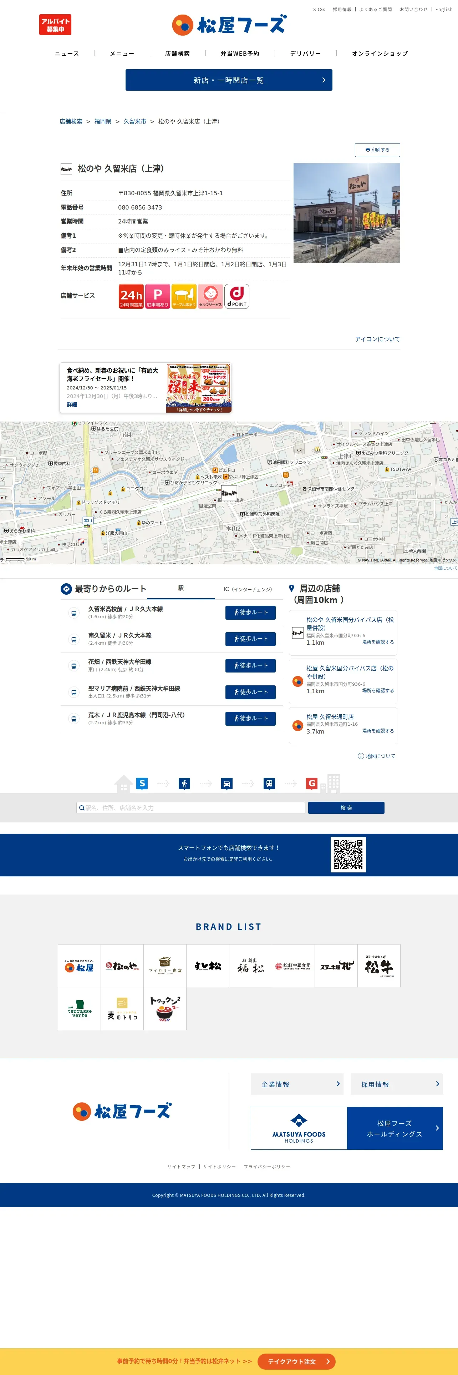Open the デリバリー navigation item

305,54
